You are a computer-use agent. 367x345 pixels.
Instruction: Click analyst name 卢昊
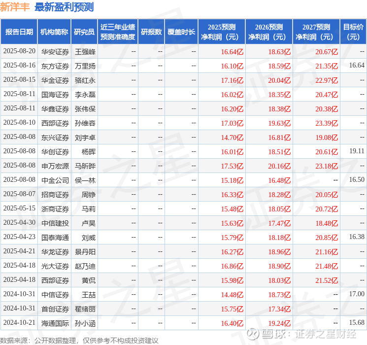[x=89, y=223]
